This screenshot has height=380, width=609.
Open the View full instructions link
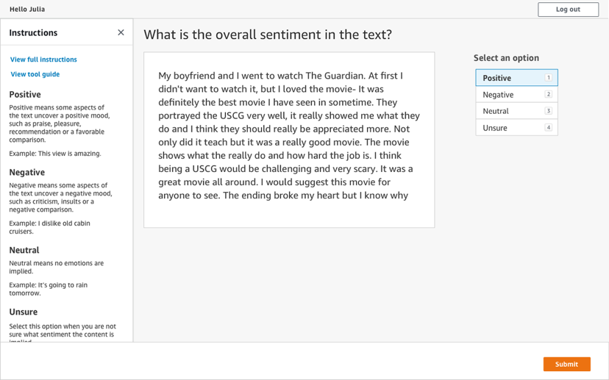[x=43, y=60]
